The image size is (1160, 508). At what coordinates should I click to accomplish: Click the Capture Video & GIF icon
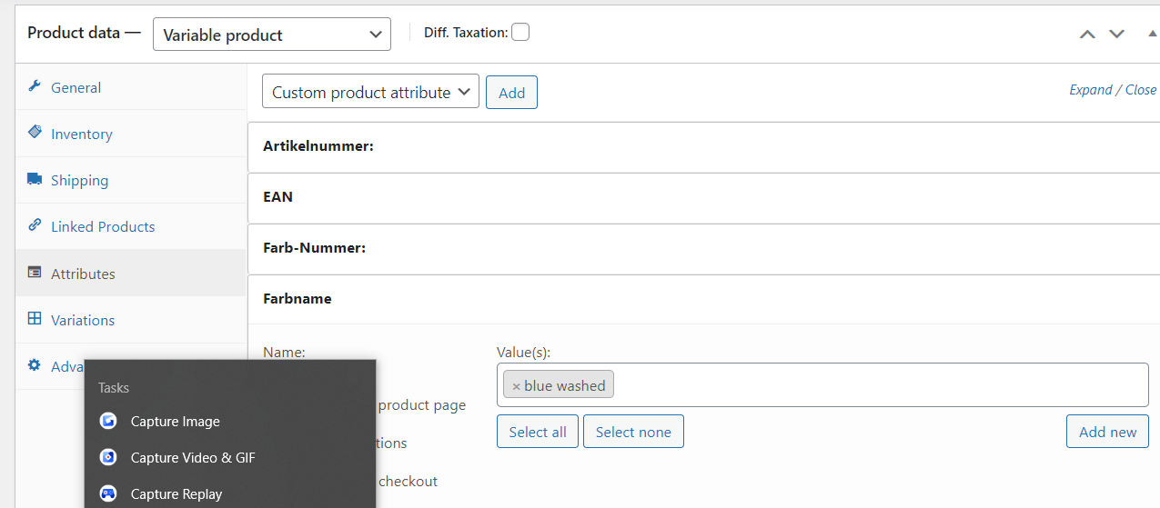pyautogui.click(x=108, y=458)
